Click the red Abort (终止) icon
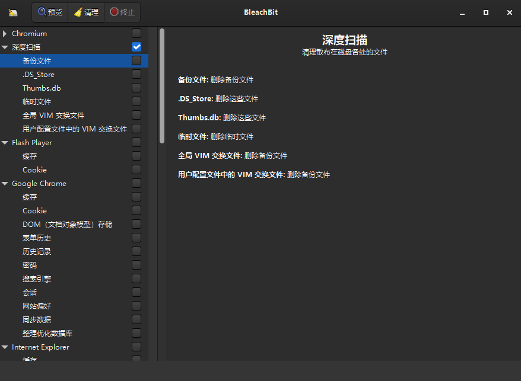Image resolution: width=521 pixels, height=381 pixels. (x=115, y=12)
